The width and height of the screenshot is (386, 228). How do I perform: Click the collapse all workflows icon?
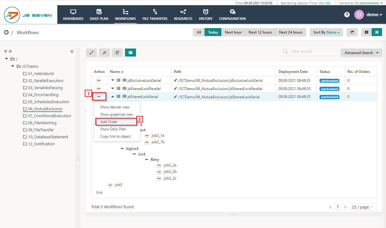pyautogui.click(x=104, y=52)
